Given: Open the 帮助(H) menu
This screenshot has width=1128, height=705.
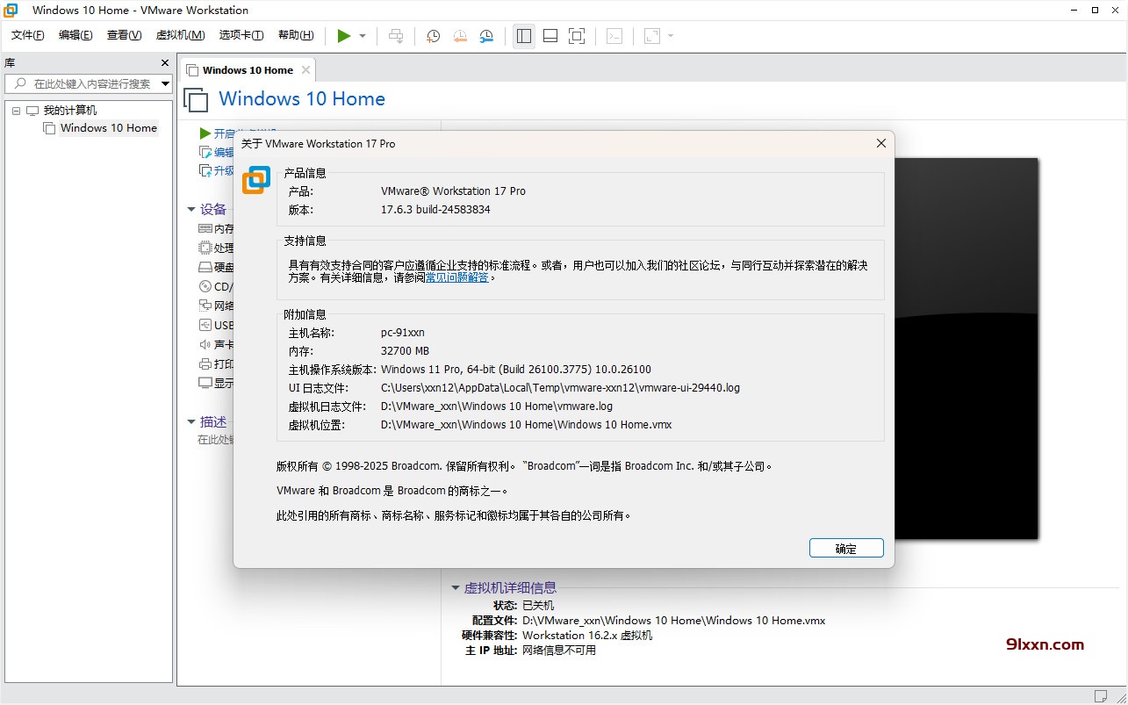Looking at the screenshot, I should [x=296, y=35].
